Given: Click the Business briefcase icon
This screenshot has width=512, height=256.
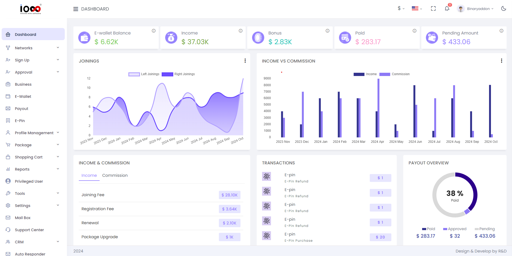Looking at the screenshot, I should pyautogui.click(x=8, y=84).
